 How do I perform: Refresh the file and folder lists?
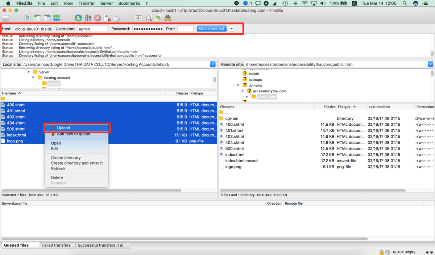click(x=78, y=17)
